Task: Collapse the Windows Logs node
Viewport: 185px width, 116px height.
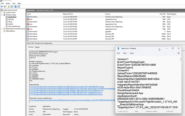Action: pyautogui.click(x=2, y=15)
